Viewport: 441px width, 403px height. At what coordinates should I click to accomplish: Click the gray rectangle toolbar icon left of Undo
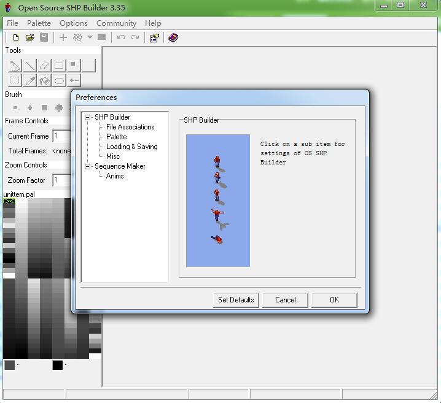point(101,37)
